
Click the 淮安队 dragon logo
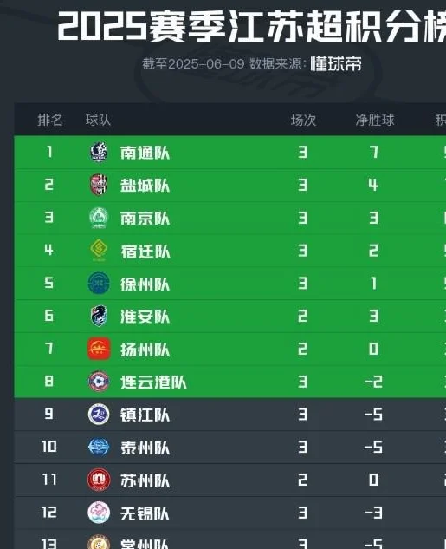99,316
